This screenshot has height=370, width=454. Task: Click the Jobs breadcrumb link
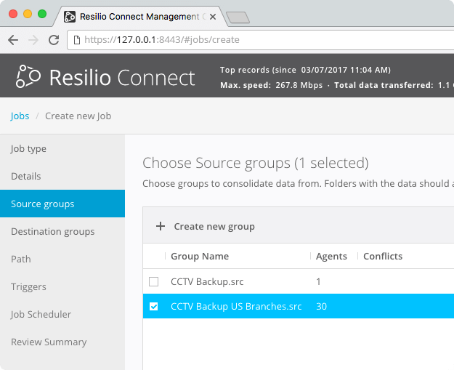point(20,116)
